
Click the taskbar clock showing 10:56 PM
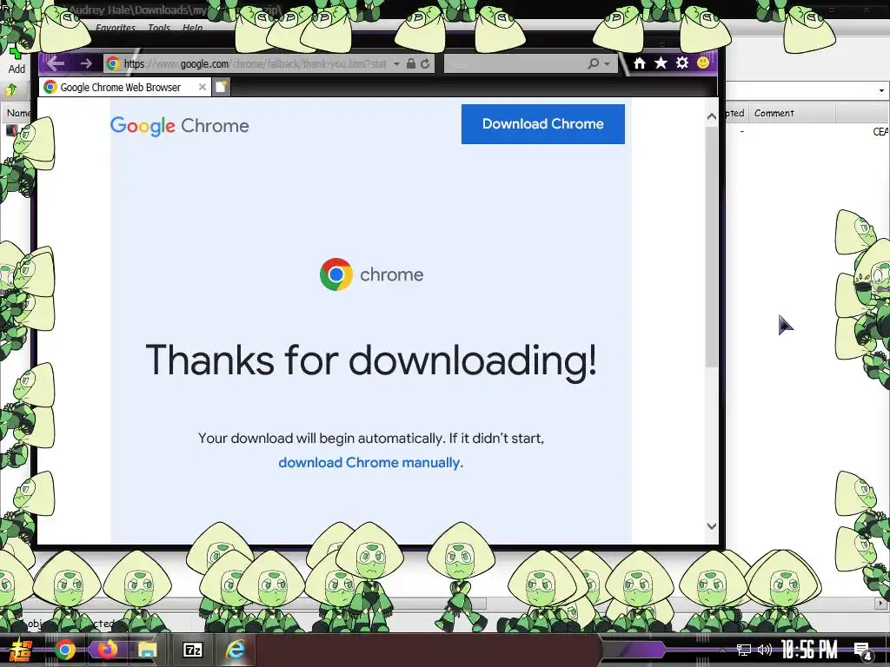pos(809,650)
